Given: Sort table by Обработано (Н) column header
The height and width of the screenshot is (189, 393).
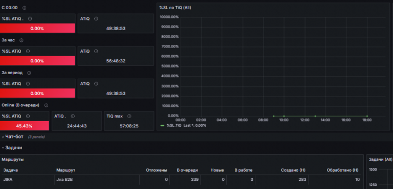Looking at the screenshot, I should coord(343,170).
